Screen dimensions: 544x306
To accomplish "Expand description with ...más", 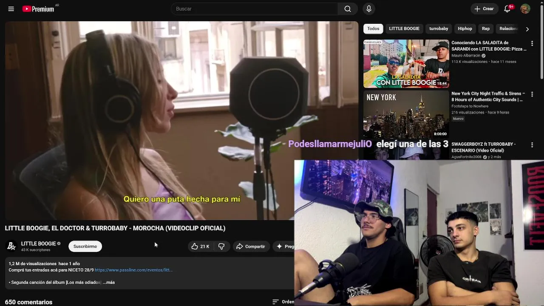I will pyautogui.click(x=109, y=282).
